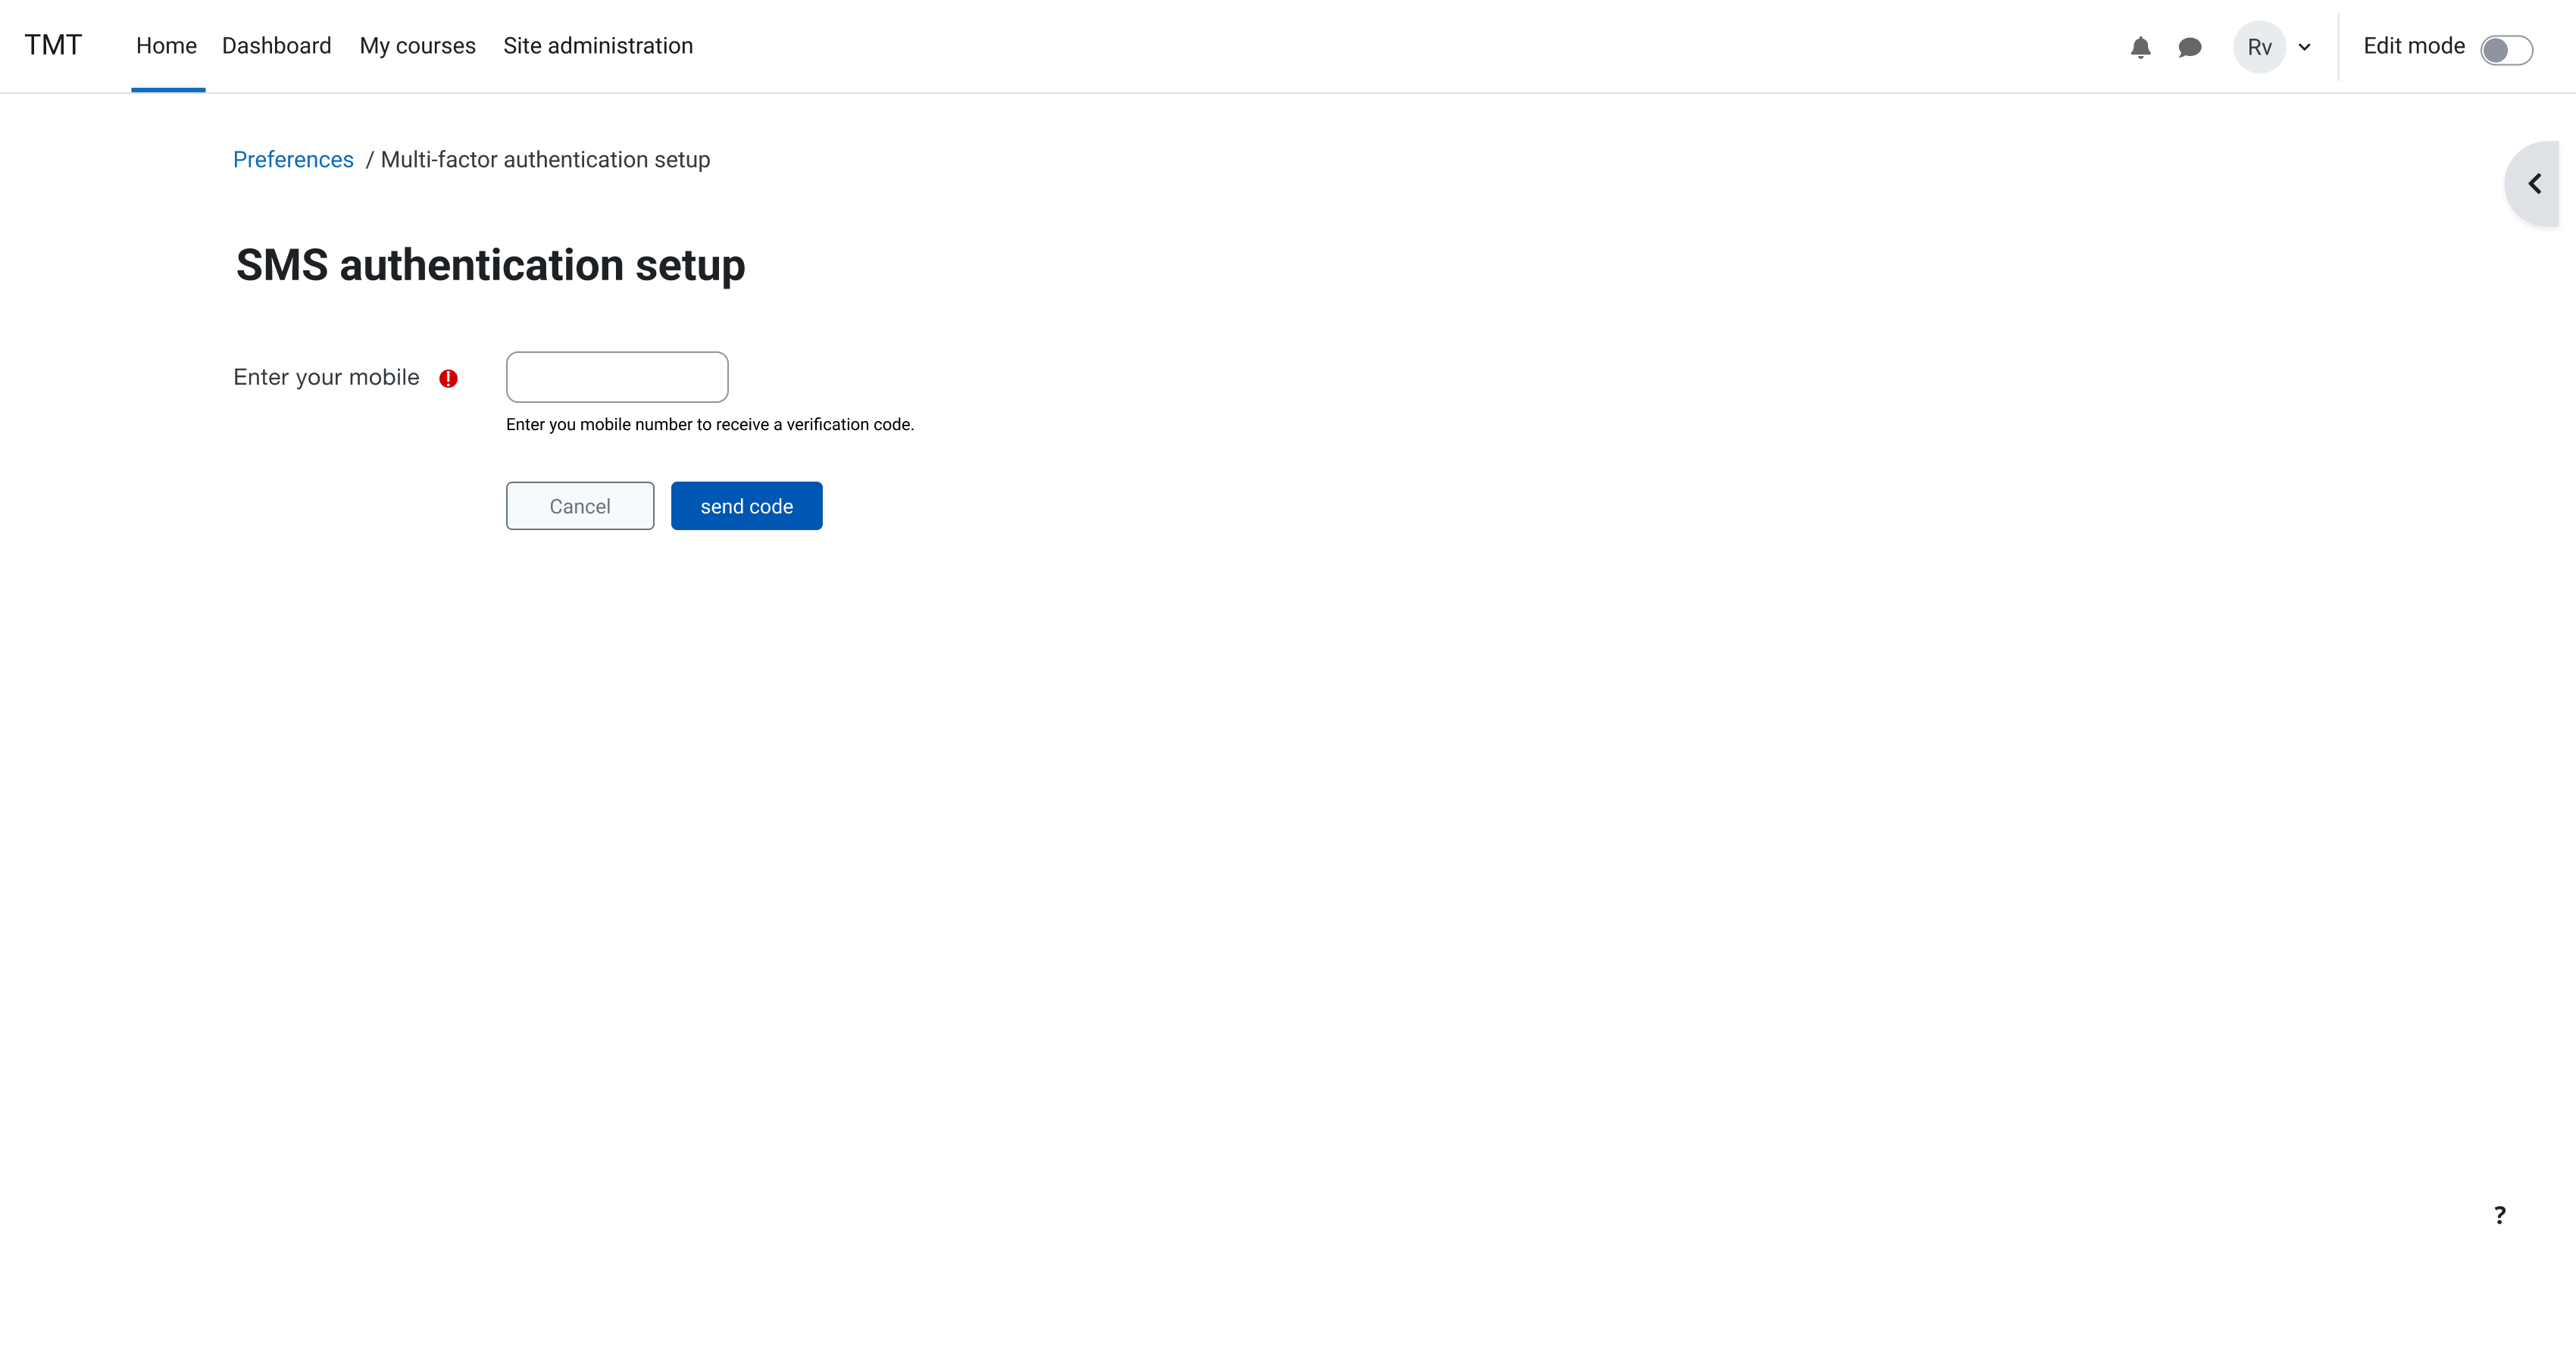Click the 'SMS authentication setup' heading
The image size is (2576, 1354).
[x=490, y=266]
